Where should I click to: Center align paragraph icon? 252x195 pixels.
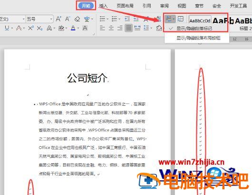click(x=111, y=28)
